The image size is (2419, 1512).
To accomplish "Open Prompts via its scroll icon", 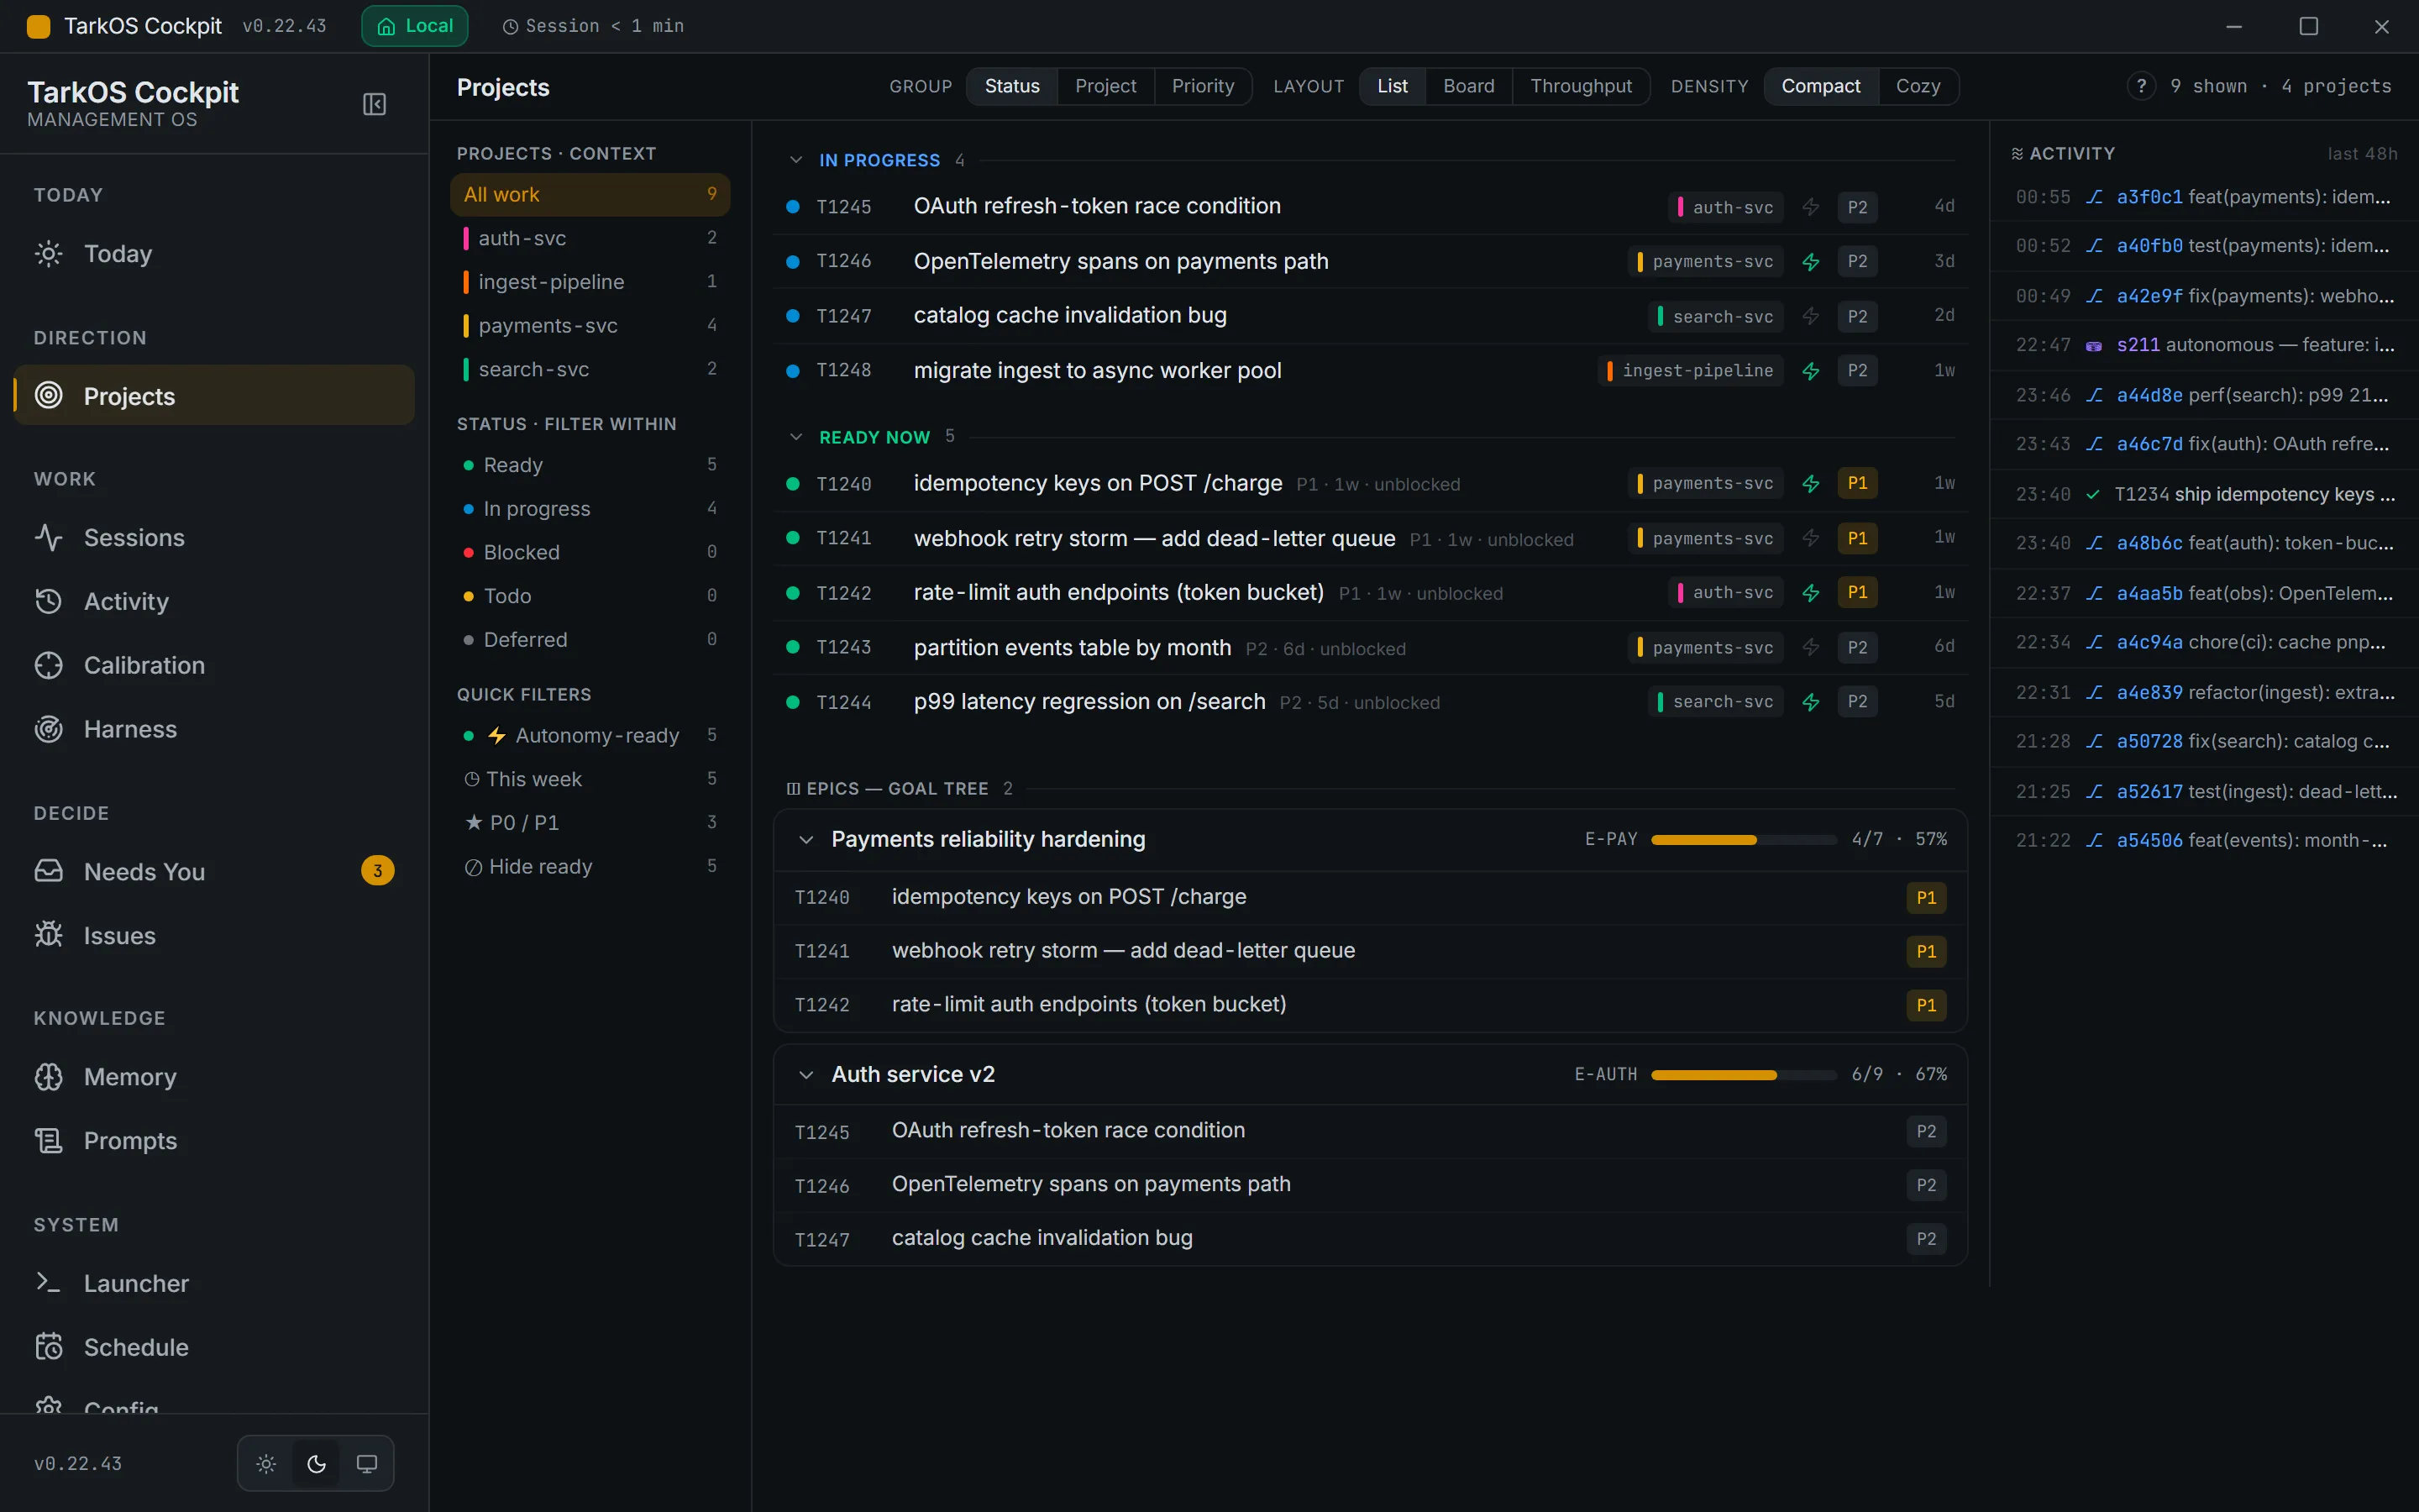I will 48,1141.
